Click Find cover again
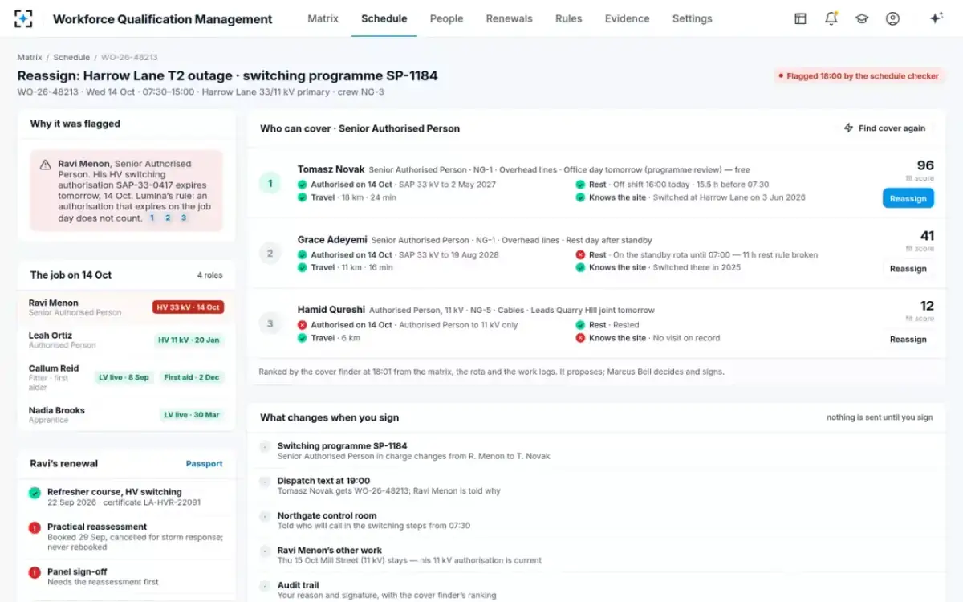The image size is (963, 602). [885, 128]
